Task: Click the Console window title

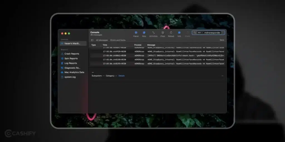Action: 95,32
